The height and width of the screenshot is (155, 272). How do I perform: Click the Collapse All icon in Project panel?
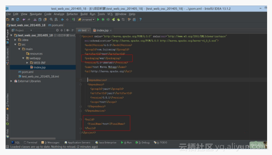(61, 30)
